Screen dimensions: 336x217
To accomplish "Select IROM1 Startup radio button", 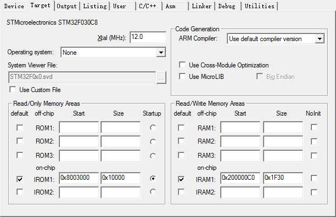I will coord(153,178).
